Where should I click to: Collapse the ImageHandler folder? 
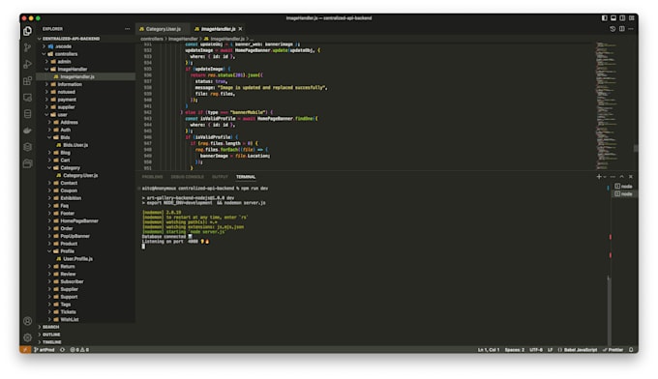click(85, 70)
